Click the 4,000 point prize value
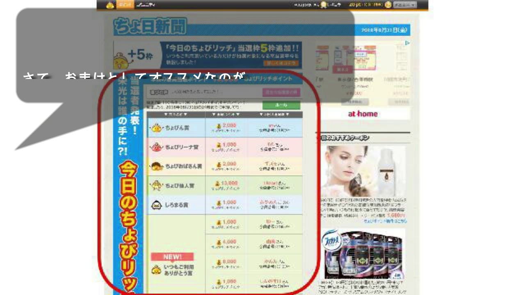The height and width of the screenshot is (295, 525). 230,242
